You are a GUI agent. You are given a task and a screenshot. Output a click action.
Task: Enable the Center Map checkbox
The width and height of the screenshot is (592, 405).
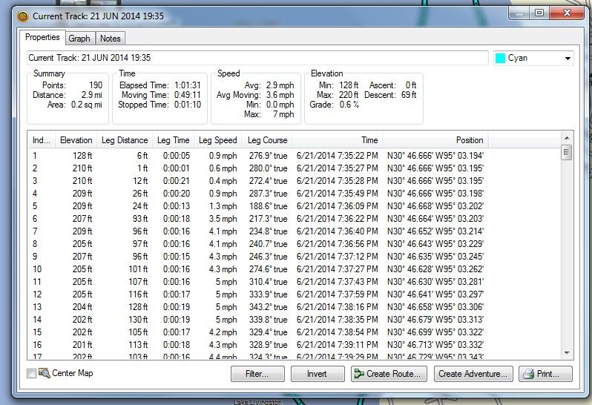31,374
